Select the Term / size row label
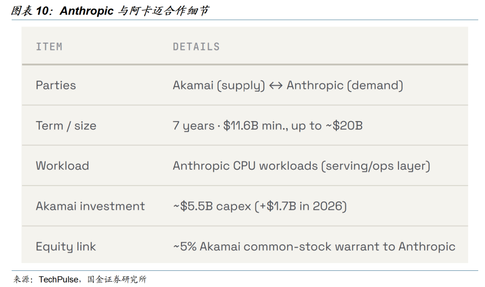The width and height of the screenshot is (485, 287). coord(66,126)
